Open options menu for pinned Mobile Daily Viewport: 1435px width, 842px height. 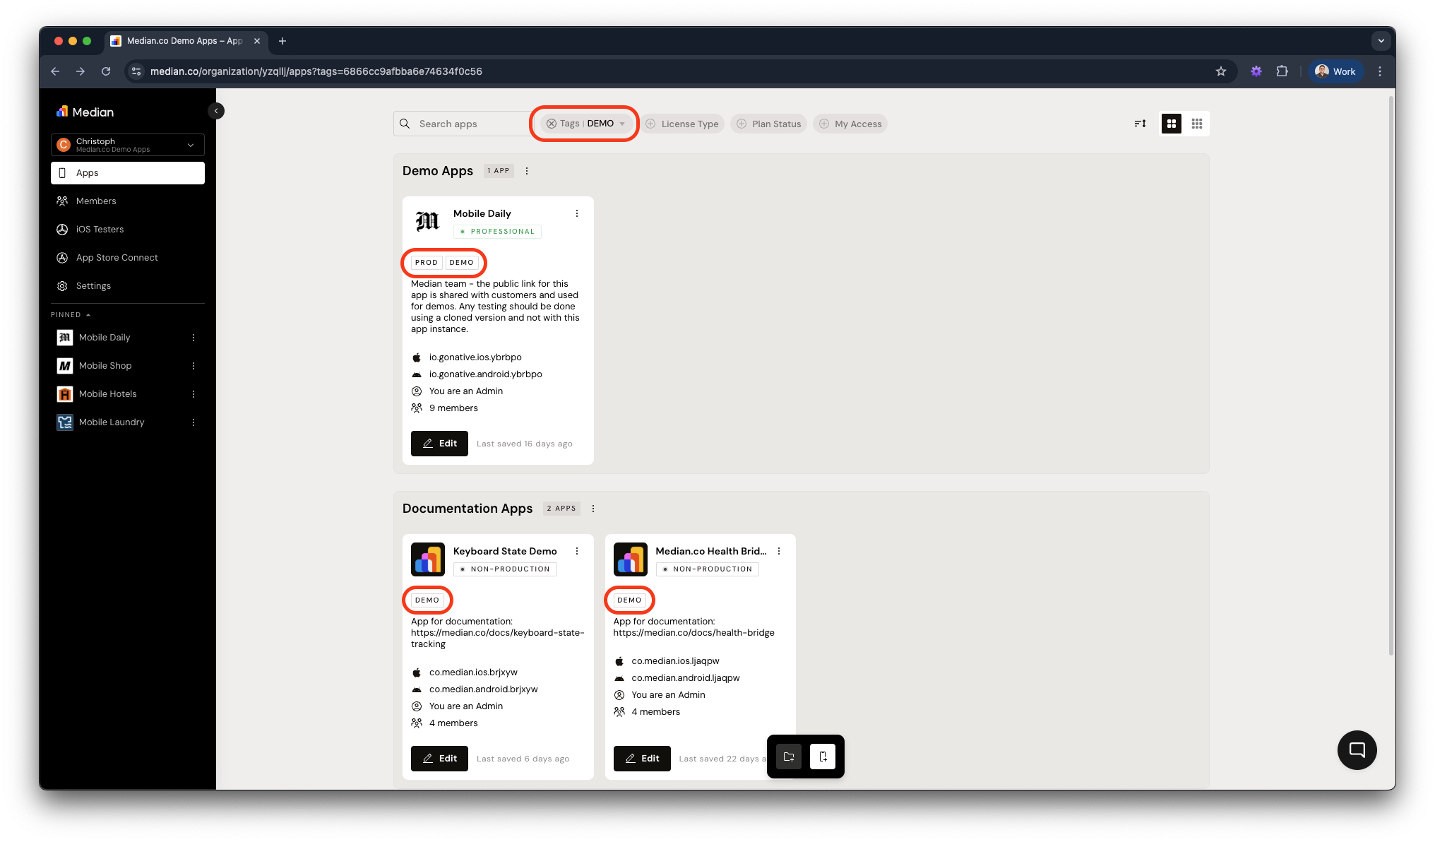[193, 338]
